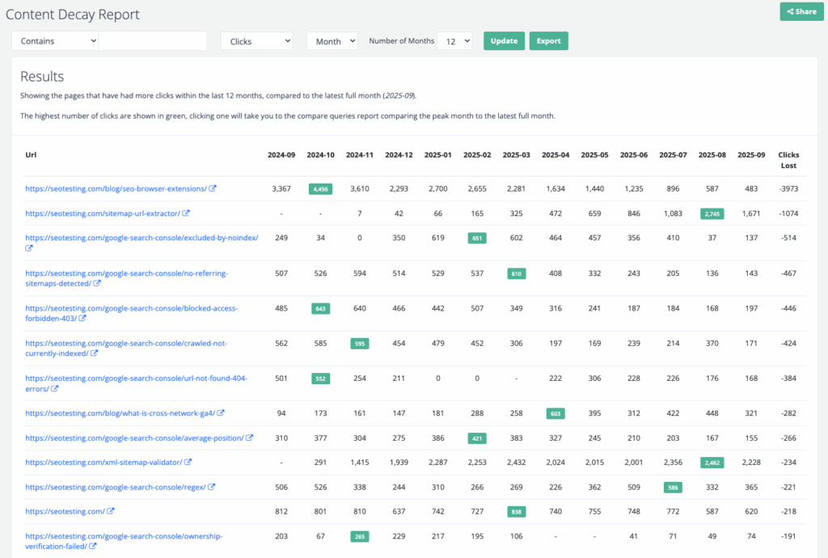
Task: Export the content decay report
Action: click(x=548, y=41)
